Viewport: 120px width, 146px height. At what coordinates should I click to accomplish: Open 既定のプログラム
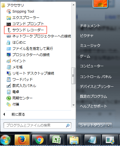pyautogui.click(x=94, y=96)
